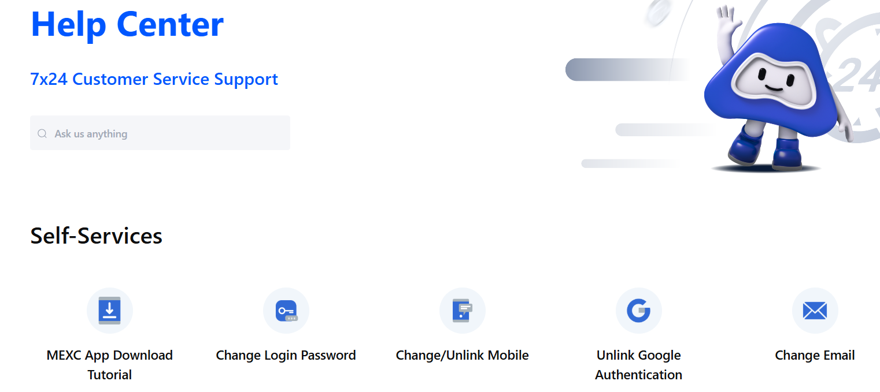Go to 'Change Login Password' link
The height and width of the screenshot is (392, 880).
(x=286, y=355)
